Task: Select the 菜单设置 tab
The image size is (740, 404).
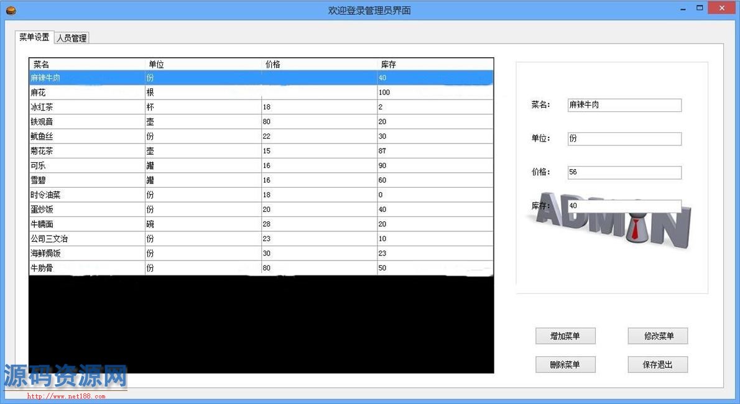Action: tap(34, 37)
